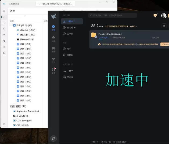Select 下载中 1 tab in 我的下载
The height and width of the screenshot is (145, 169).
coord(72,21)
